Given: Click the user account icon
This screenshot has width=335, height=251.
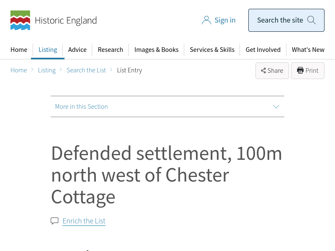Looking at the screenshot, I should 206,20.
